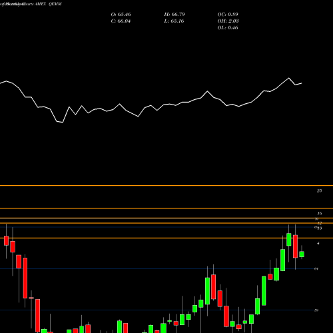Select the high value H: 66.79
Screen dimensions: 333x333
coord(174,15)
